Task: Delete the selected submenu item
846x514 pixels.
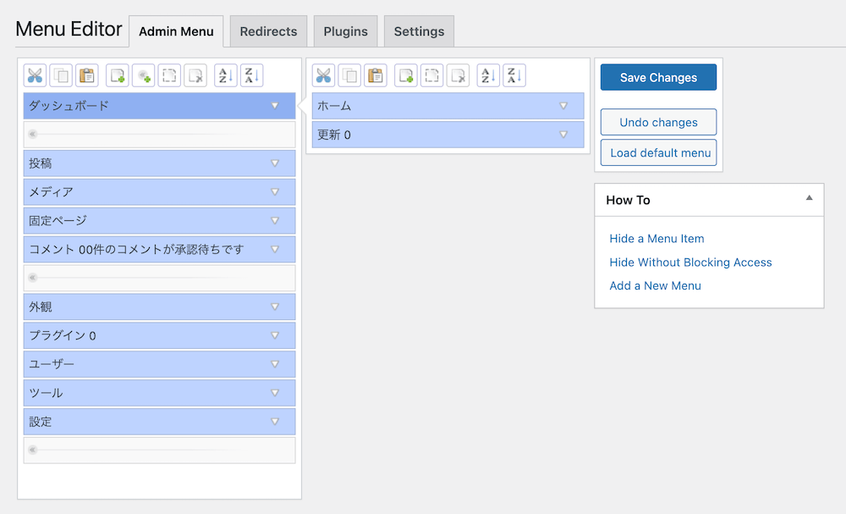Action: [458, 75]
